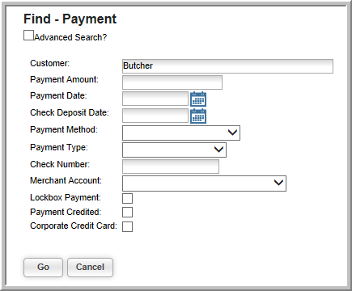The image size is (352, 291).
Task: Click the Merchant Account chevron arrow
Action: 278,183
